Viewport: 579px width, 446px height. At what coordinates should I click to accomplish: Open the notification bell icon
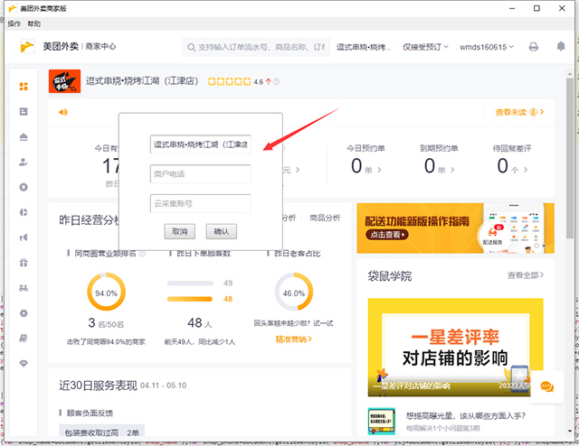[561, 46]
